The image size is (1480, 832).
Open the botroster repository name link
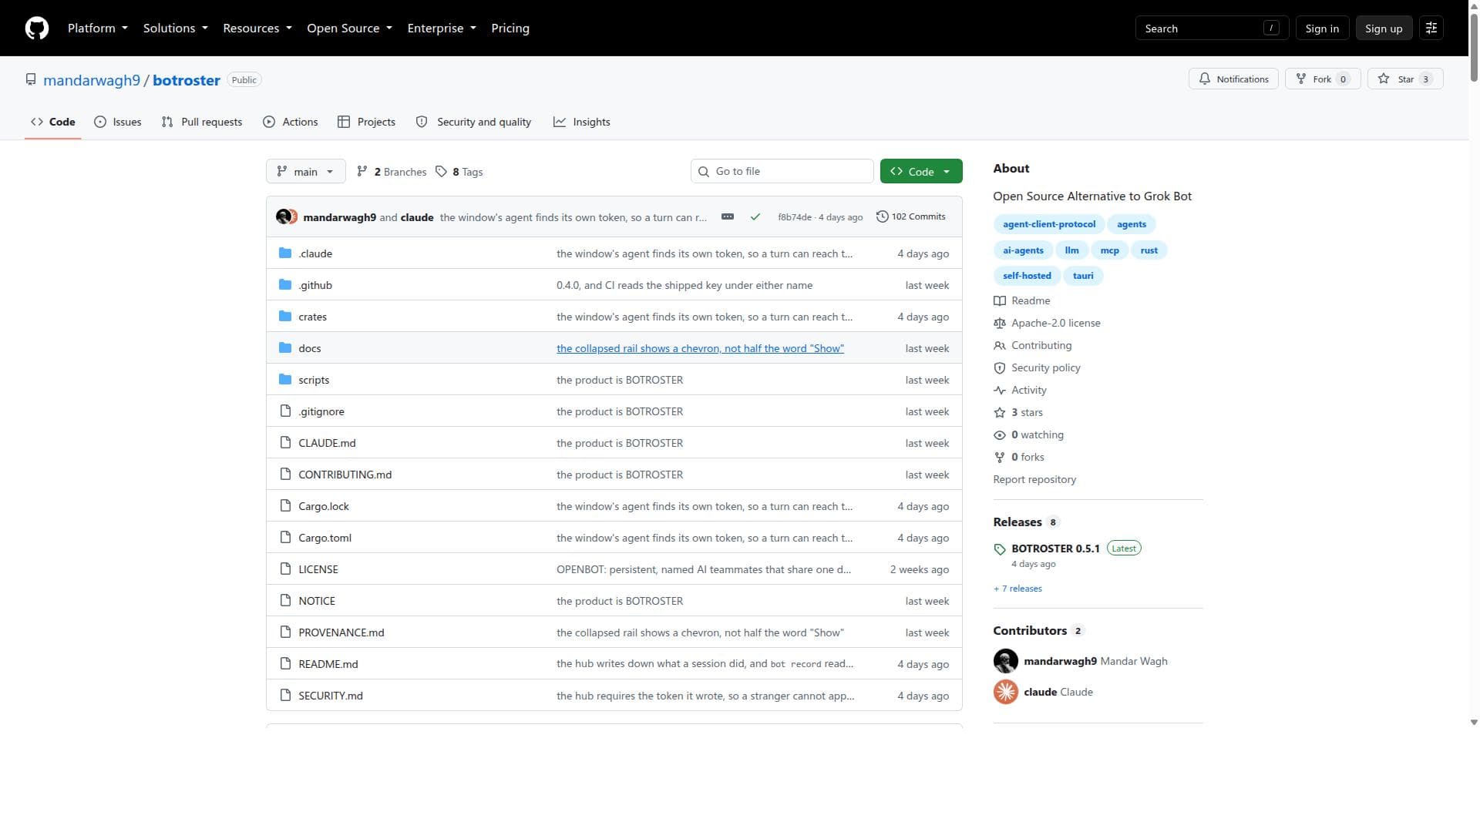[x=187, y=80]
